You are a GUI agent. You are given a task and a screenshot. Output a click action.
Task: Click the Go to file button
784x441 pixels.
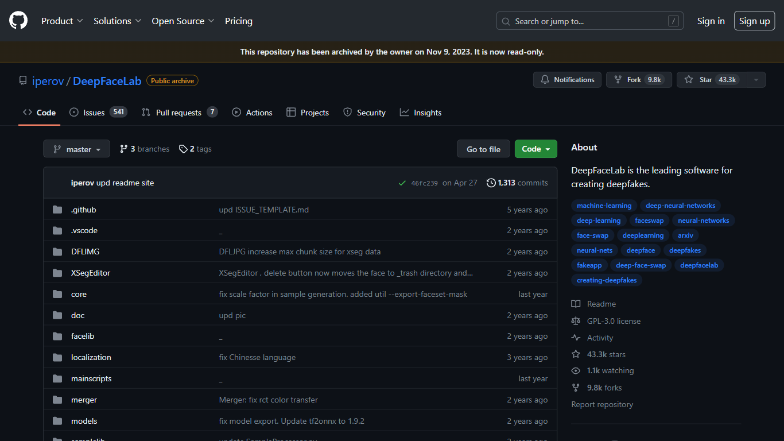click(x=483, y=149)
